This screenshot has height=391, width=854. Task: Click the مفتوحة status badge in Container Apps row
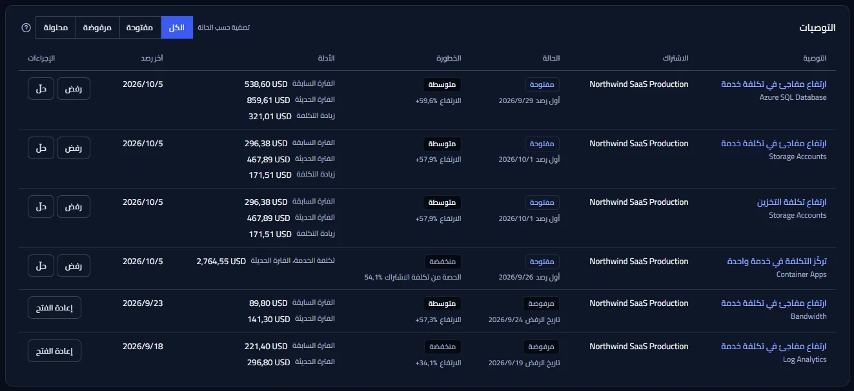point(542,262)
